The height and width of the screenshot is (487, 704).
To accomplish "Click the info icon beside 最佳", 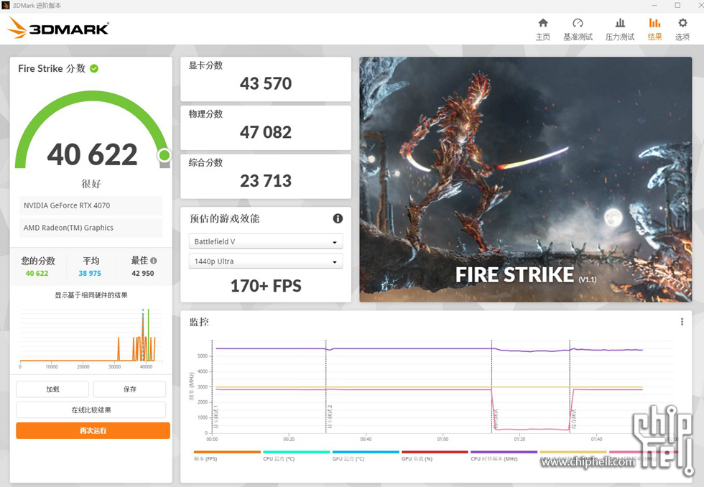I will pos(154,260).
